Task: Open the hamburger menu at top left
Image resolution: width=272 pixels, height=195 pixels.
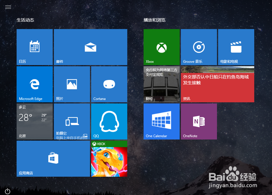Action: click(8, 7)
